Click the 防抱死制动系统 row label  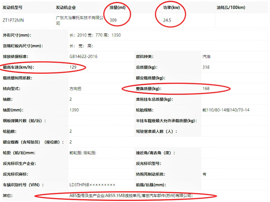tap(150, 174)
